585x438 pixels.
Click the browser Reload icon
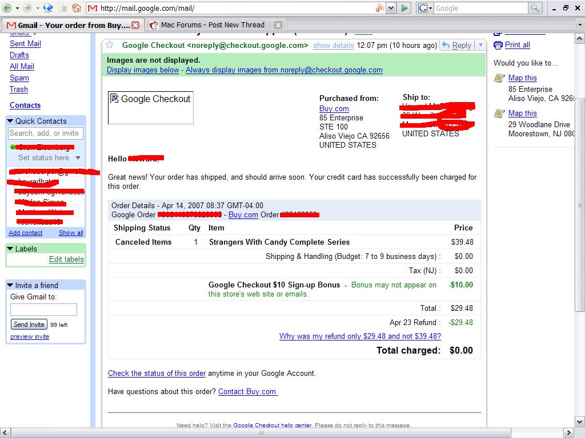(x=48, y=8)
